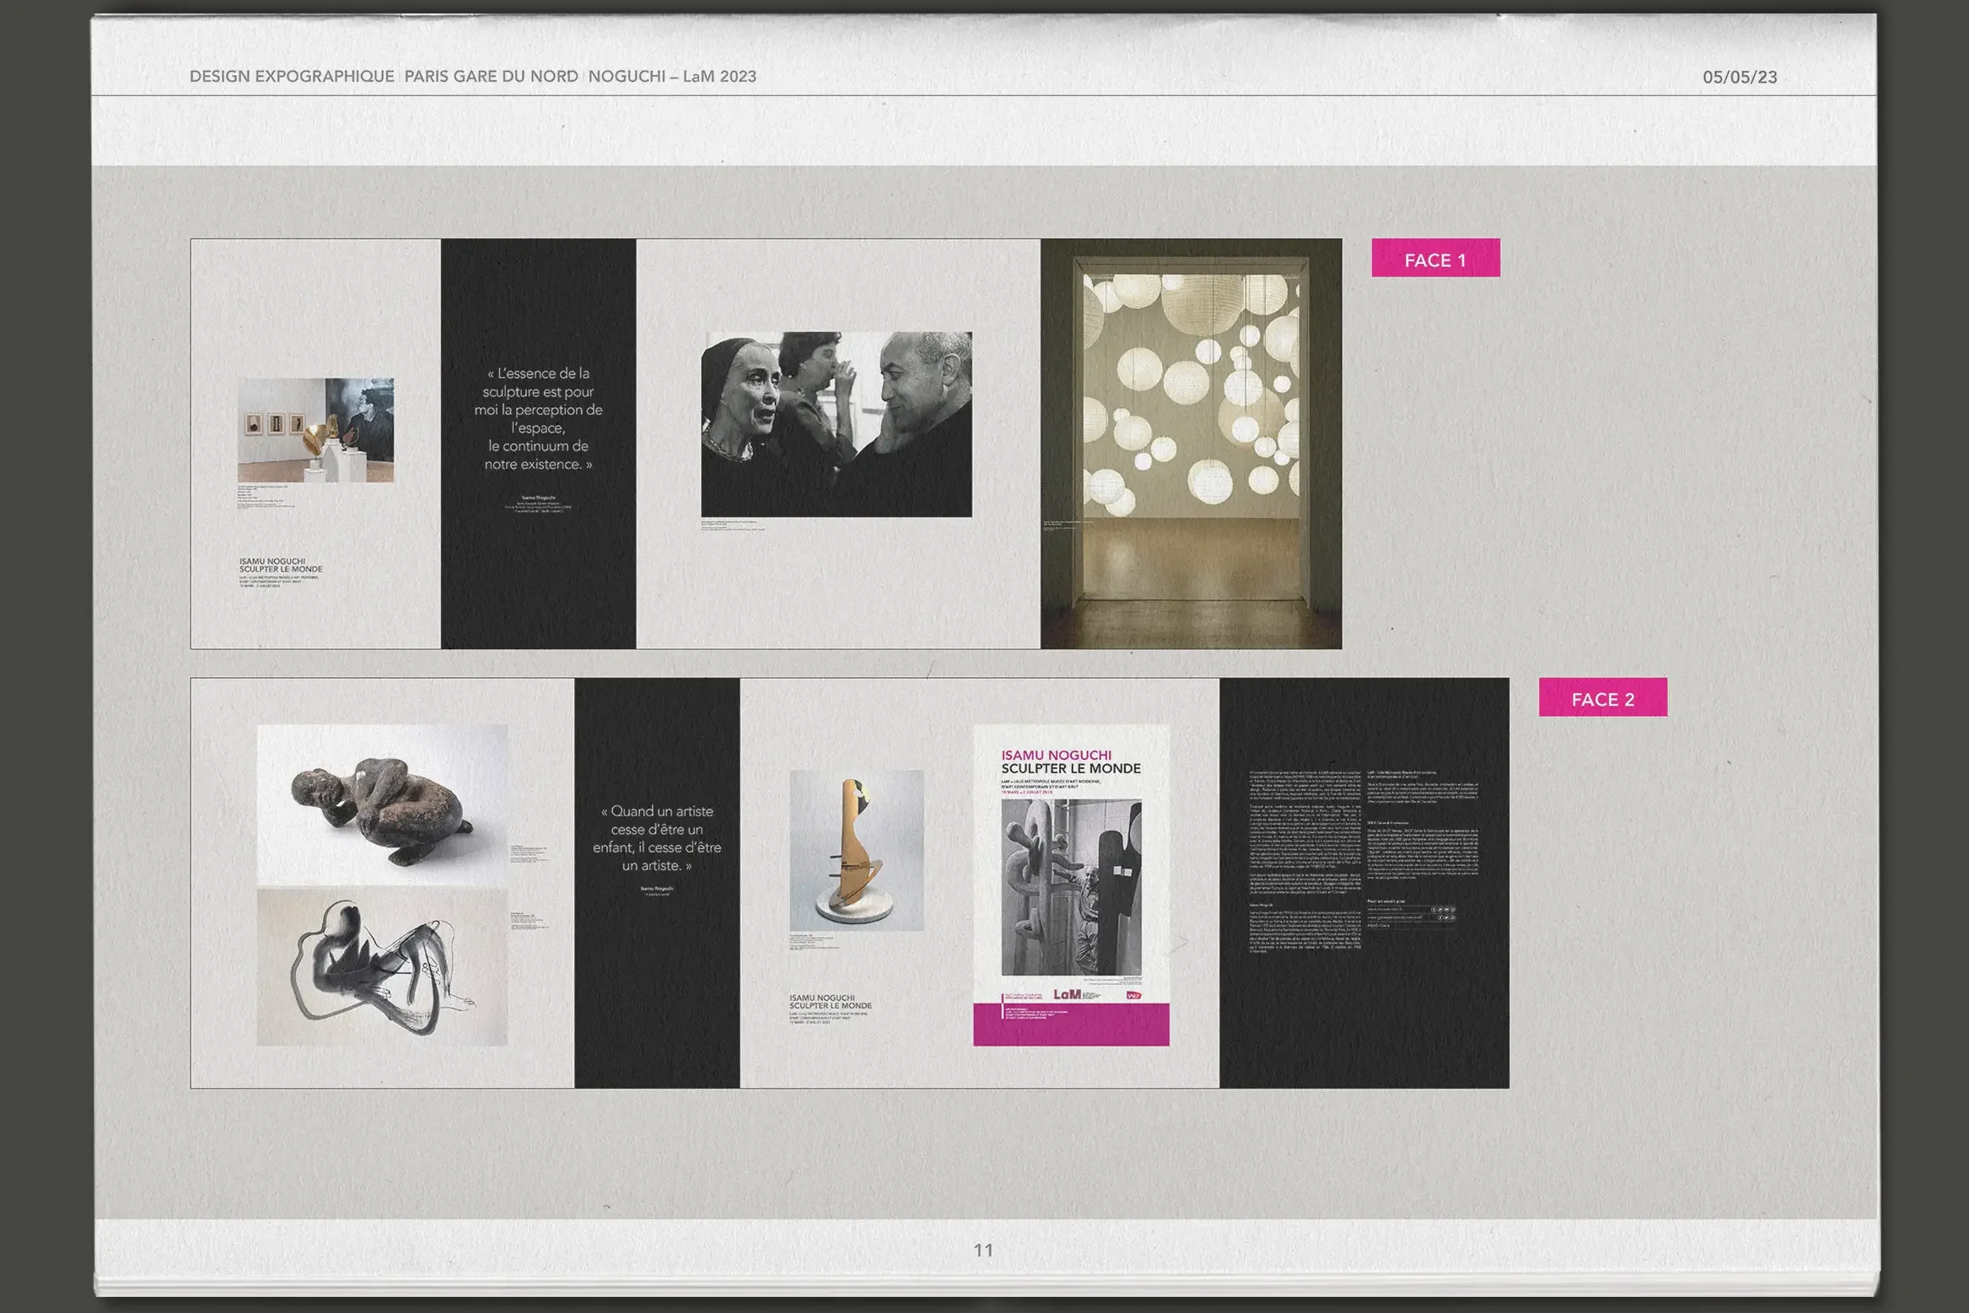Click the quote « L'essence de la sculpture… »

[x=538, y=418]
